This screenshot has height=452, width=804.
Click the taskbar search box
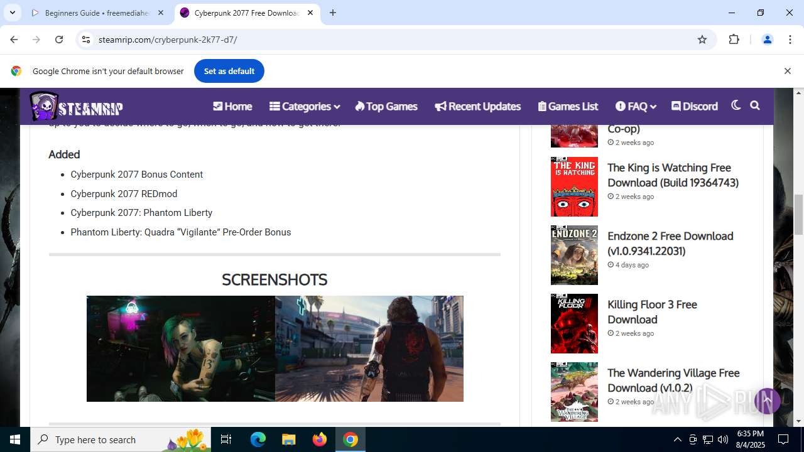[x=121, y=439]
